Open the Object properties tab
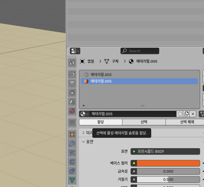 [x=72, y=134]
